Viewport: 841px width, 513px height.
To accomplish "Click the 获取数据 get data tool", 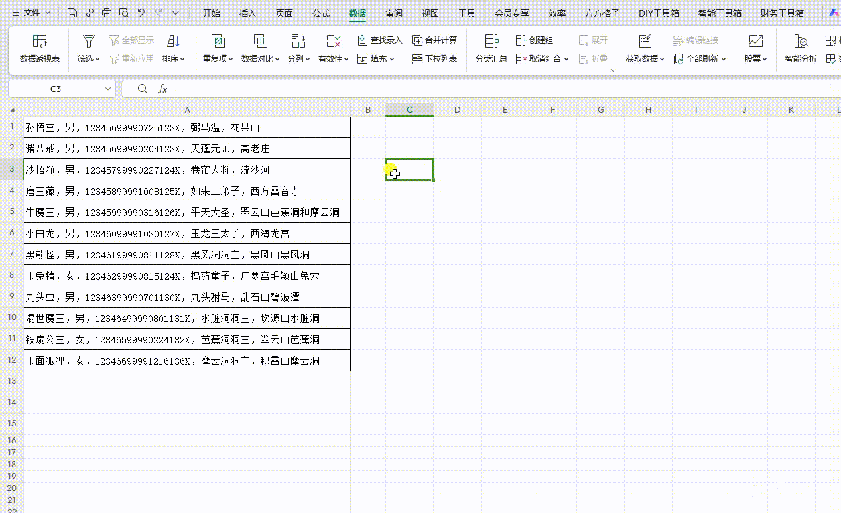I will point(645,49).
